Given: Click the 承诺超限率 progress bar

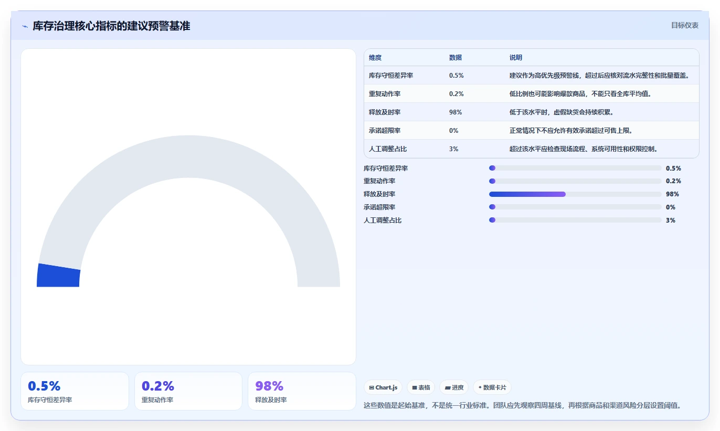Looking at the screenshot, I should [x=575, y=207].
